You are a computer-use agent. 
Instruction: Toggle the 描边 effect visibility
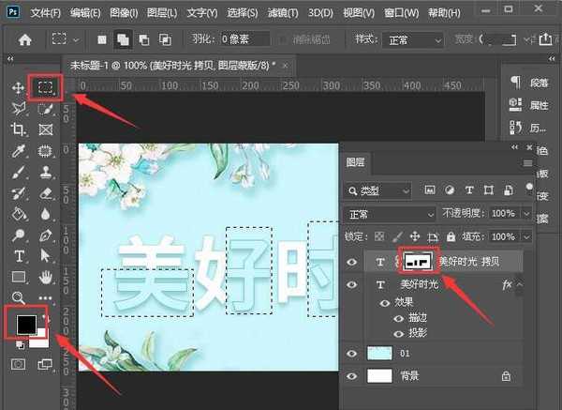[x=399, y=319]
